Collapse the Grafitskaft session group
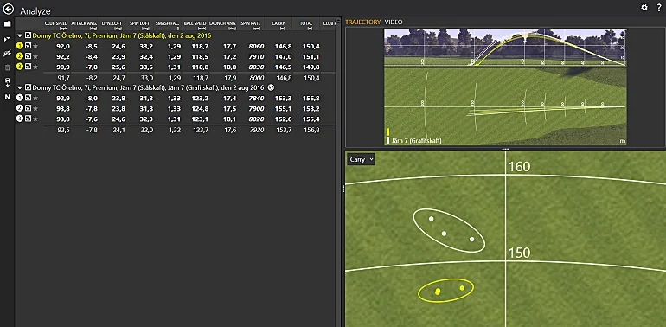This screenshot has width=666, height=327. (x=20, y=88)
